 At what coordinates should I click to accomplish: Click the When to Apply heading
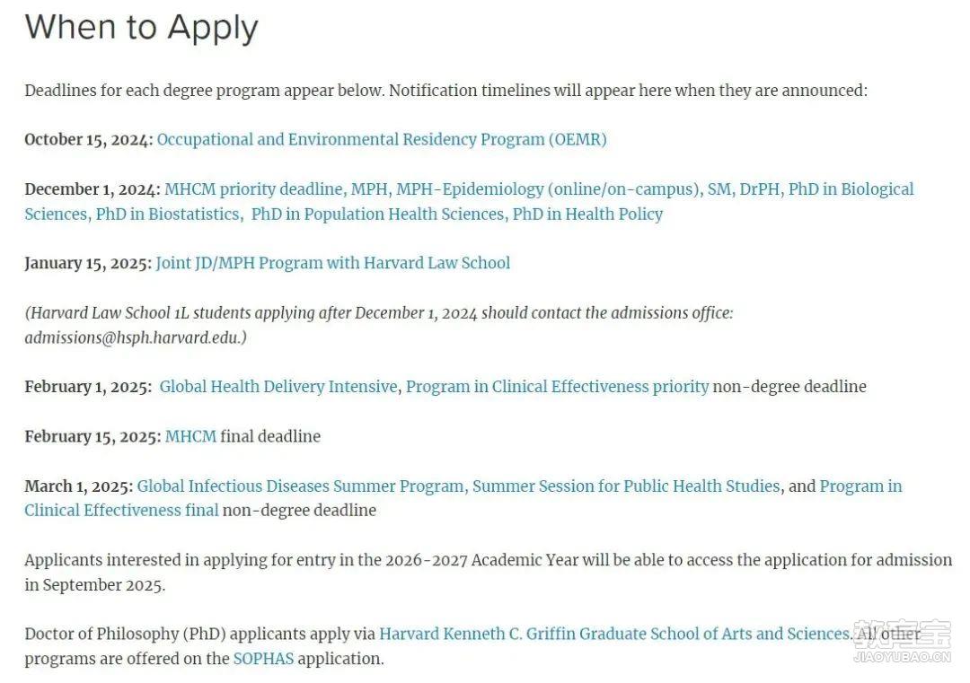[x=142, y=28]
